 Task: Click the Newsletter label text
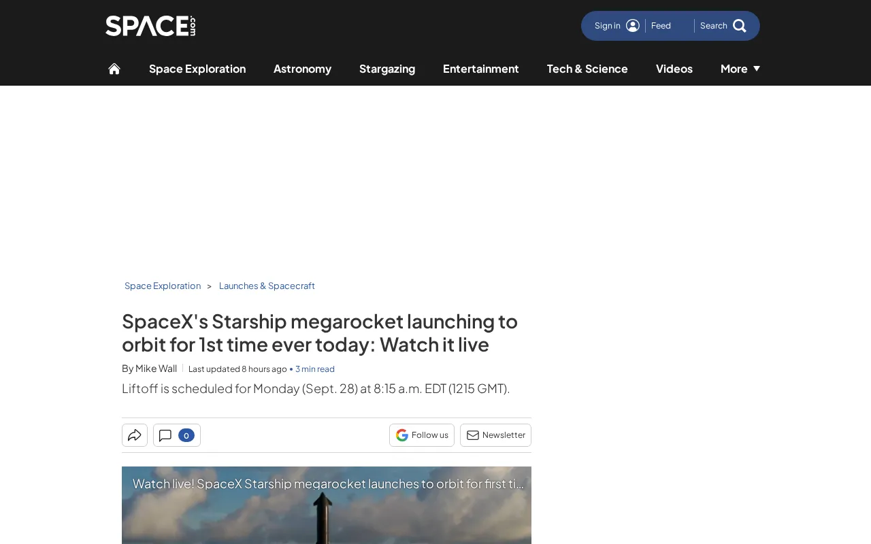pyautogui.click(x=504, y=435)
